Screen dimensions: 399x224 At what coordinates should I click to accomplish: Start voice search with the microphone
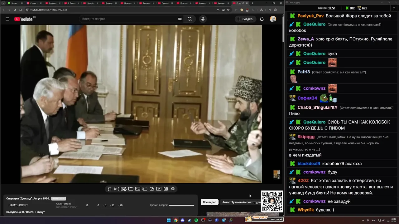203,19
